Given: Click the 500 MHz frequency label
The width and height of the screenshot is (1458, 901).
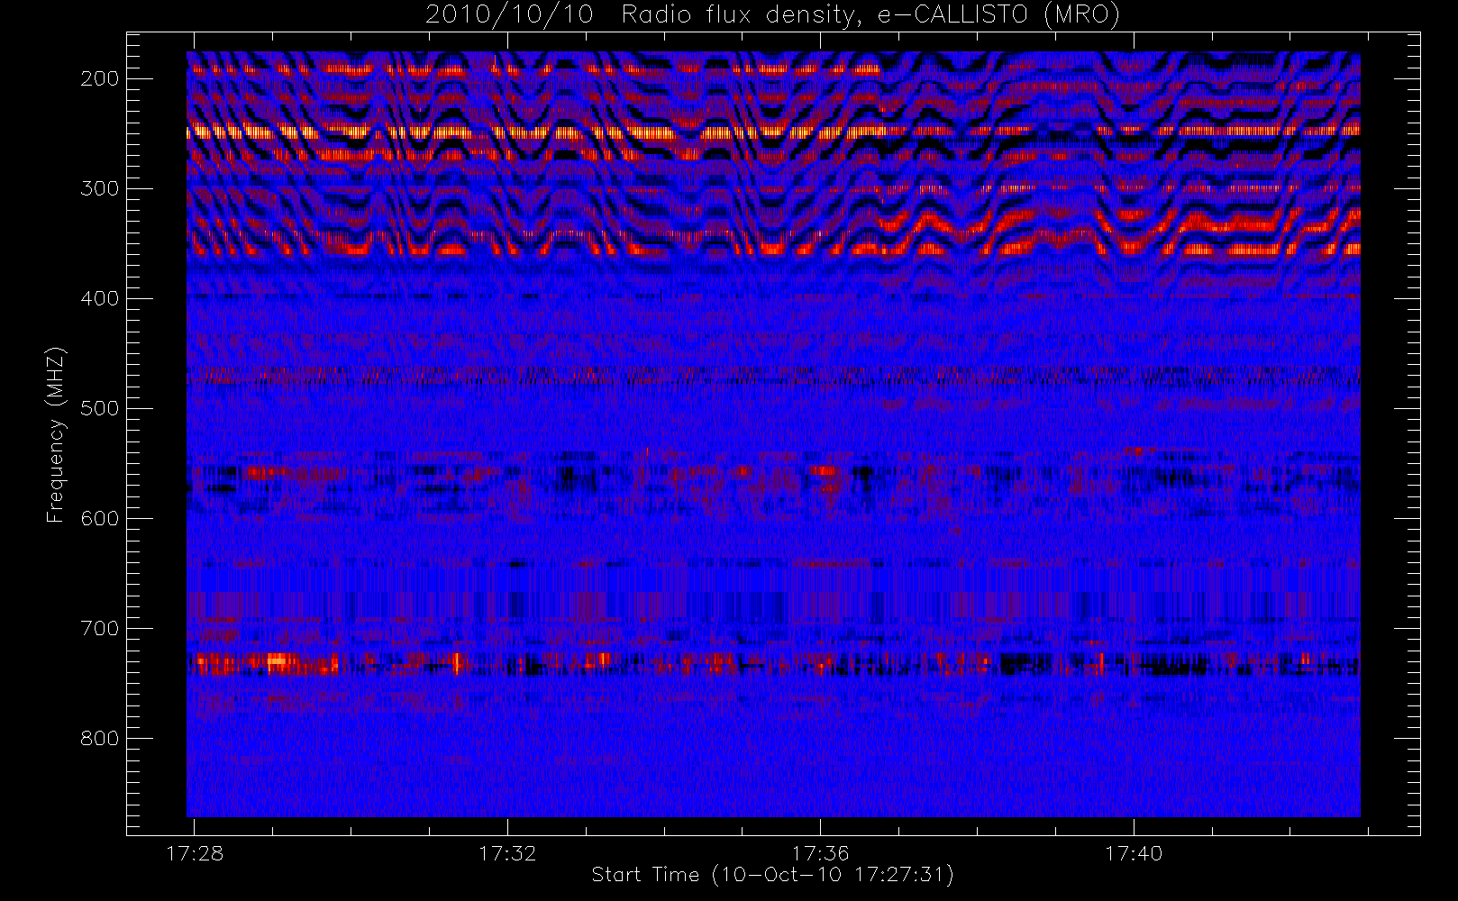Looking at the screenshot, I should [99, 408].
